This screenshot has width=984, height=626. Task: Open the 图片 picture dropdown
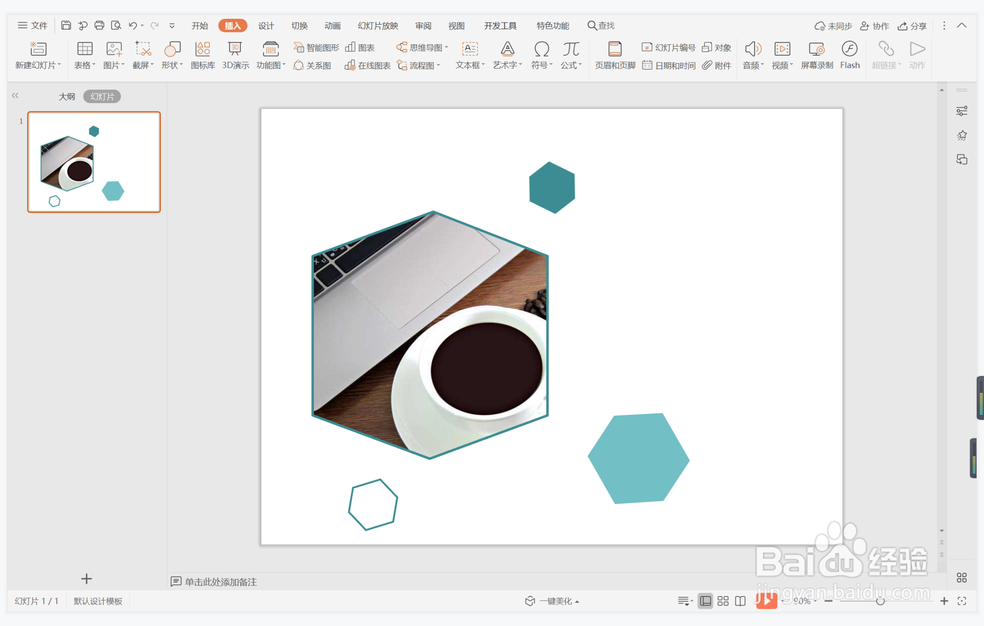[114, 65]
